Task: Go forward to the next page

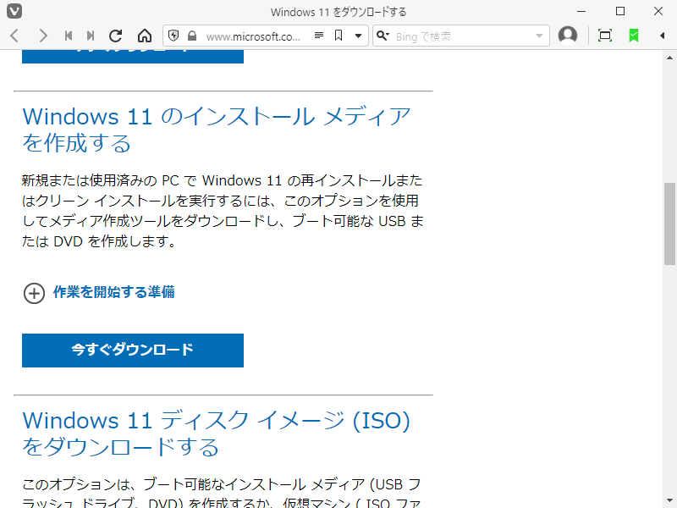Action: (x=43, y=36)
